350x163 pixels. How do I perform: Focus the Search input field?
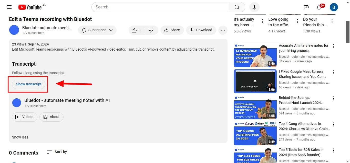160,7
